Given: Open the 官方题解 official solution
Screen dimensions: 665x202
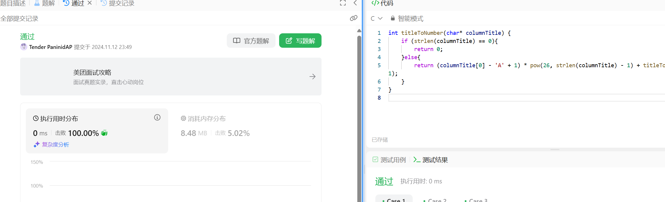Looking at the screenshot, I should coord(251,41).
